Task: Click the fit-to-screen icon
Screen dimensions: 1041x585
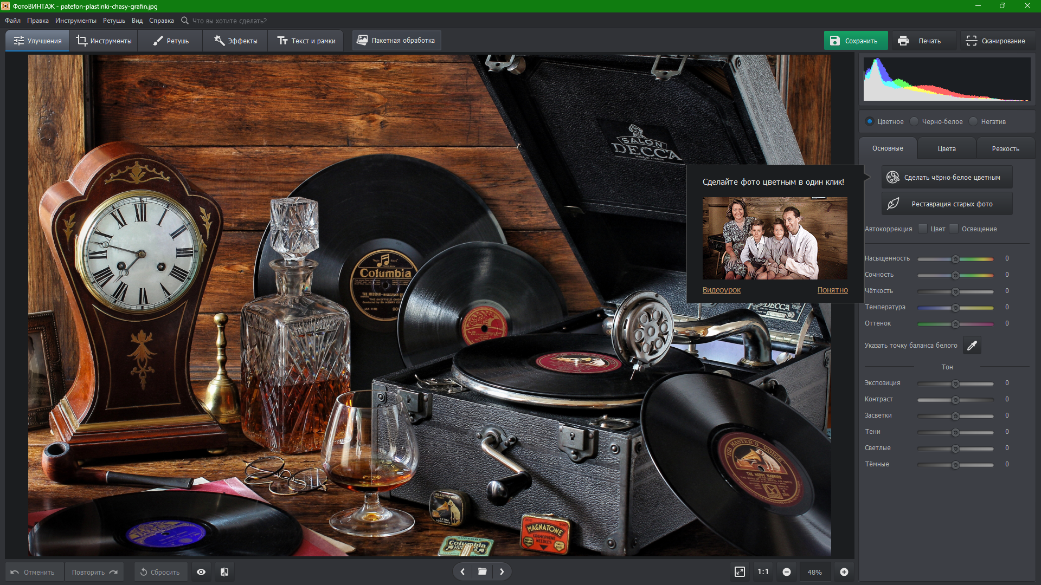Action: [740, 572]
